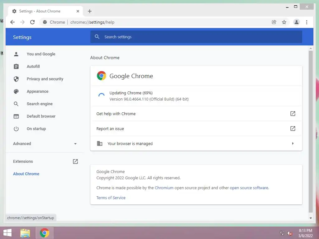Click external link icon for Get help
Image resolution: width=319 pixels, height=239 pixels.
(x=293, y=114)
